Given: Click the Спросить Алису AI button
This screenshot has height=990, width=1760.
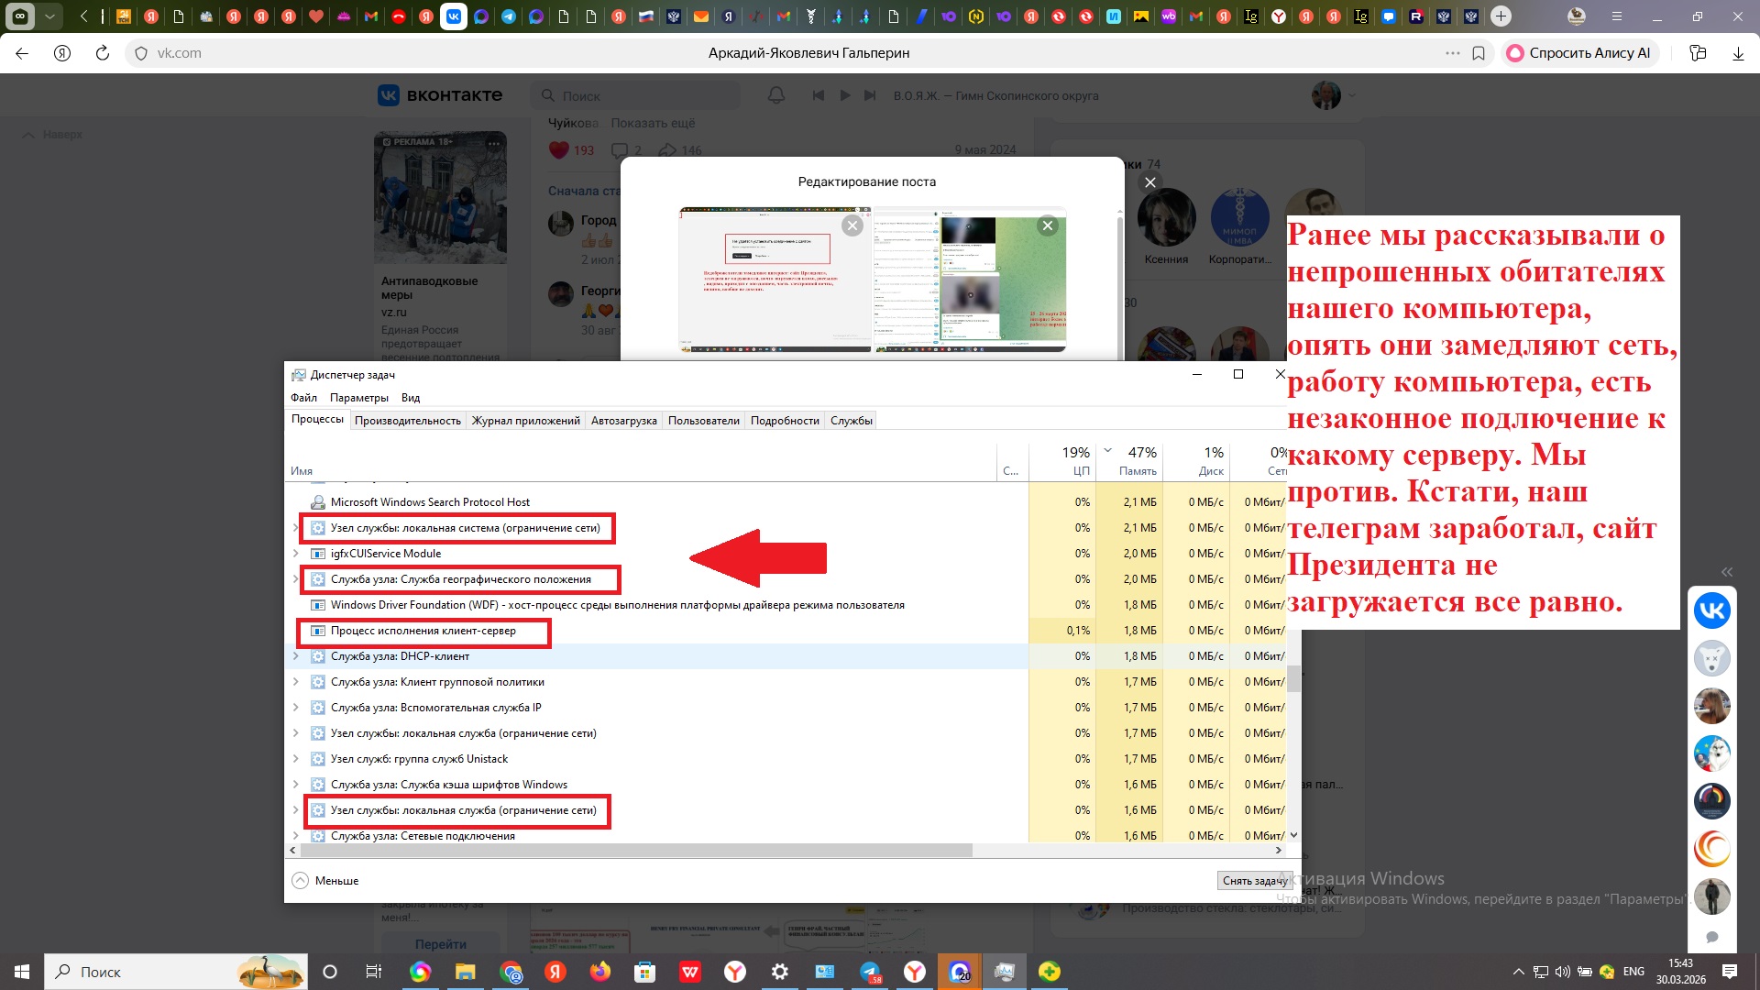Looking at the screenshot, I should tap(1578, 53).
